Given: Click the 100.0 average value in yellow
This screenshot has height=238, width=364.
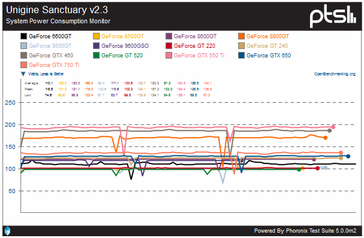Looking at the screenshot, I should [62, 83].
